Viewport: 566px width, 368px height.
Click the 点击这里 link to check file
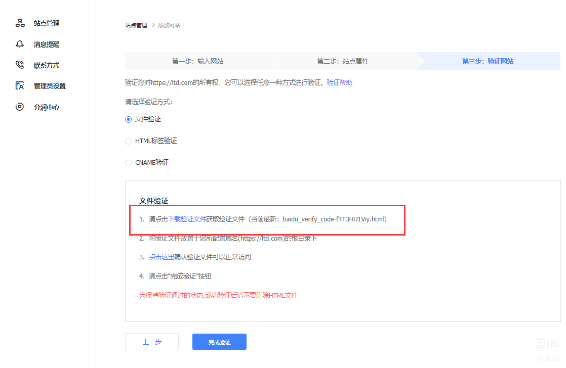pyautogui.click(x=161, y=257)
